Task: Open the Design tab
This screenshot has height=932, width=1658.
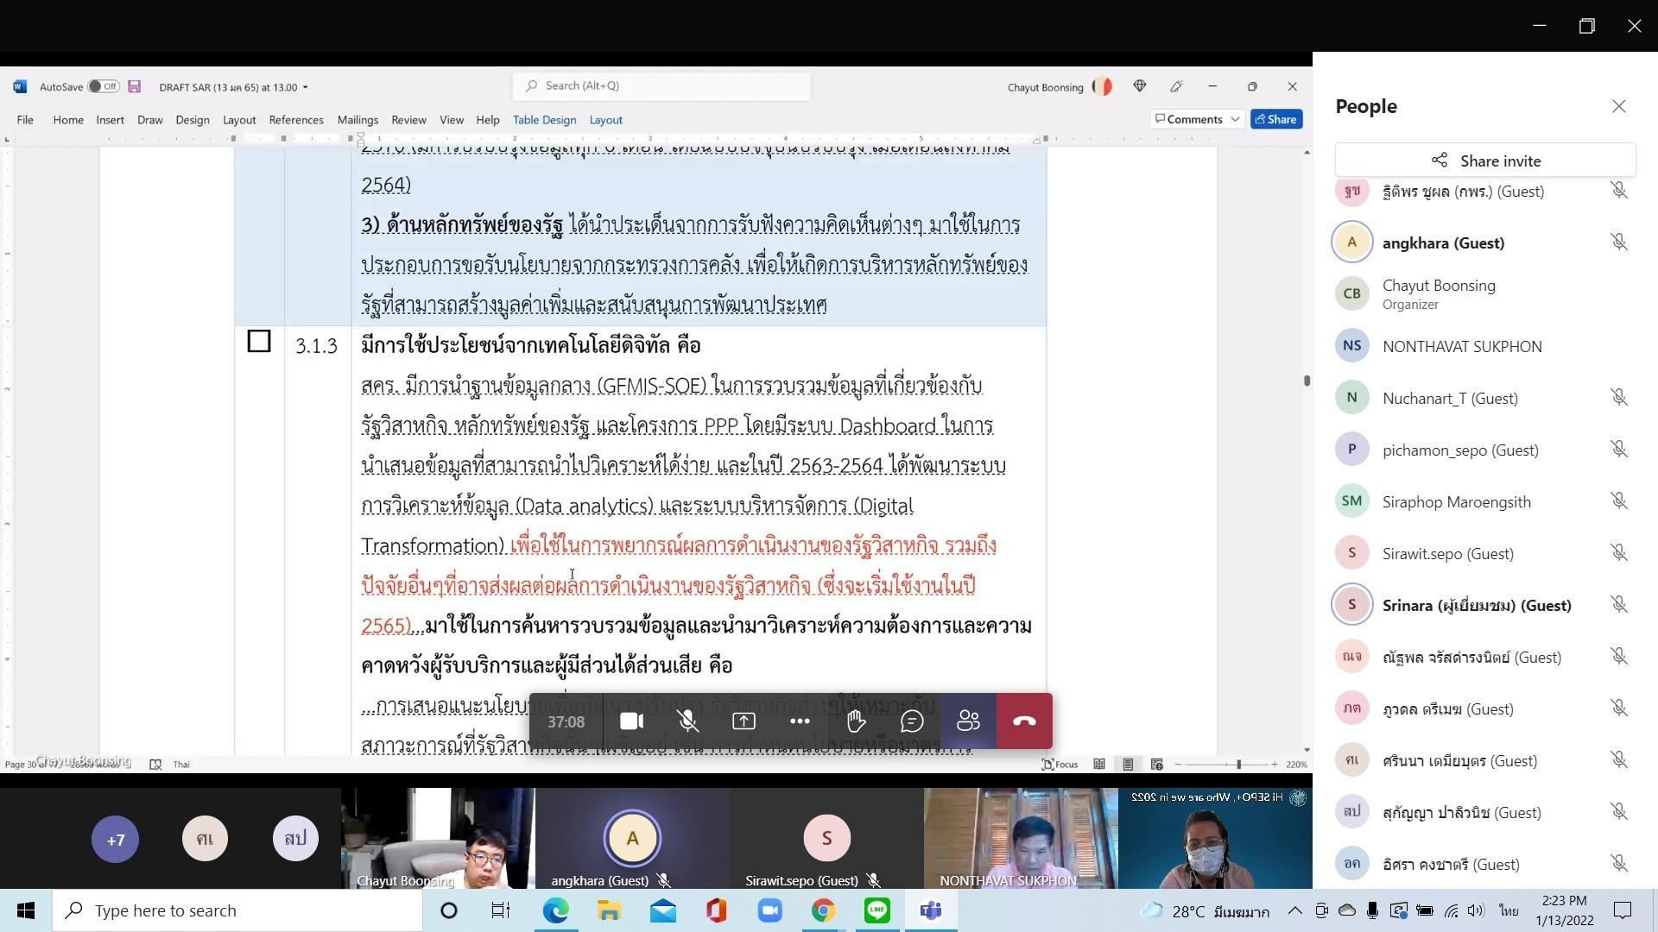Action: (193, 120)
